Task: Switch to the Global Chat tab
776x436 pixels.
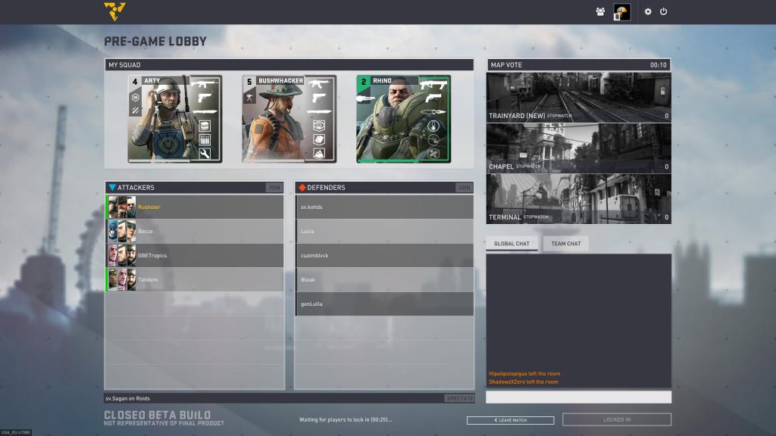Action: pyautogui.click(x=512, y=243)
